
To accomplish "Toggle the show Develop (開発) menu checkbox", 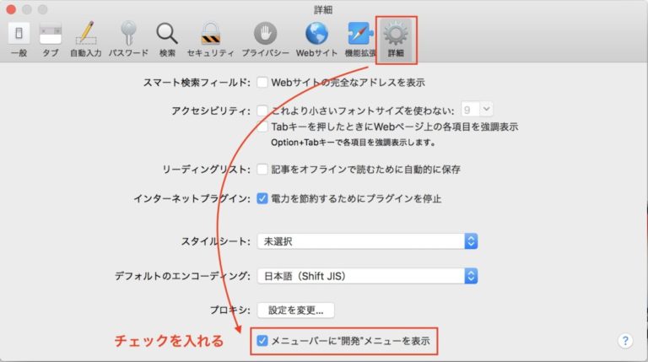I will coord(262,341).
